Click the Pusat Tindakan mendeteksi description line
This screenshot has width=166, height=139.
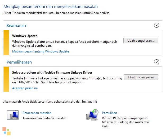(57, 13)
